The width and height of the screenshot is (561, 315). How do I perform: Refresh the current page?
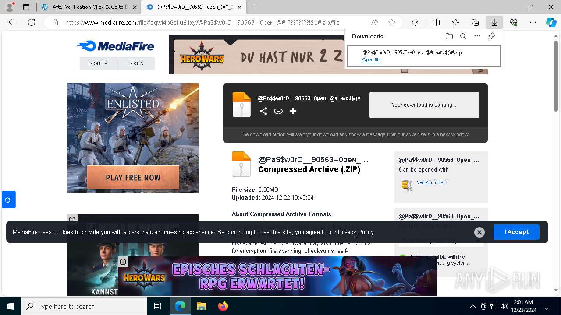pyautogui.click(x=32, y=22)
